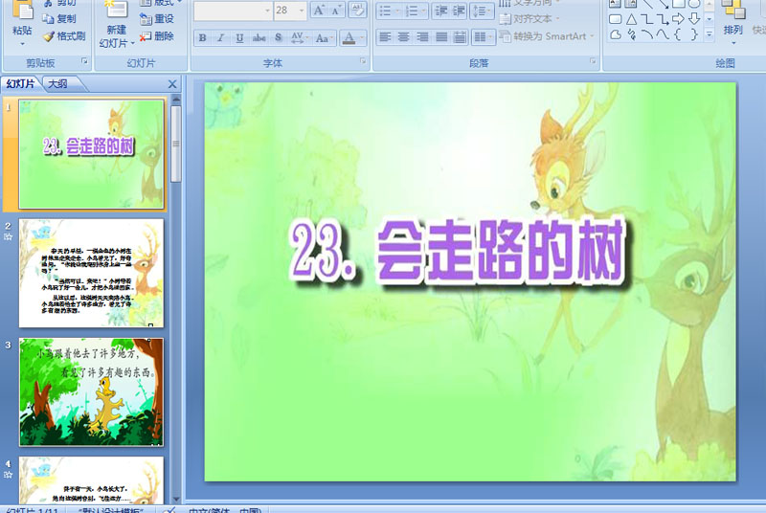The height and width of the screenshot is (513, 766).
Task: Align text left
Action: (386, 37)
